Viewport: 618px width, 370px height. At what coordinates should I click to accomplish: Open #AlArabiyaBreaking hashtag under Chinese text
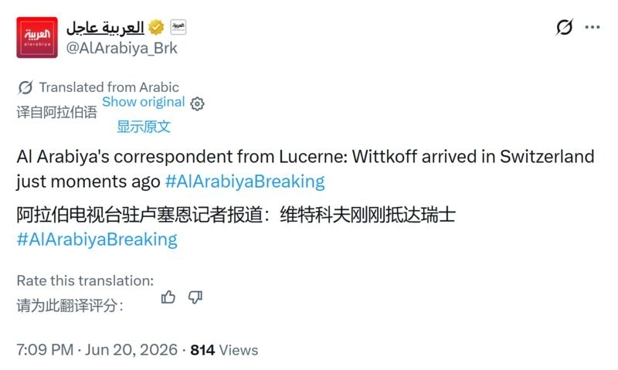[x=97, y=239]
